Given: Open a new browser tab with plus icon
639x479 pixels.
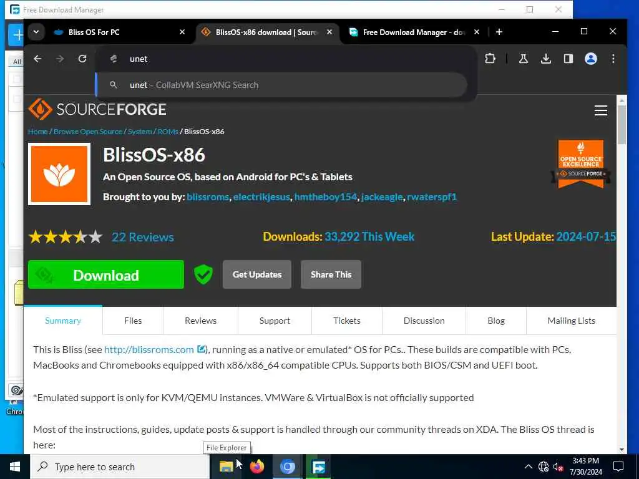Looking at the screenshot, I should click(x=499, y=32).
